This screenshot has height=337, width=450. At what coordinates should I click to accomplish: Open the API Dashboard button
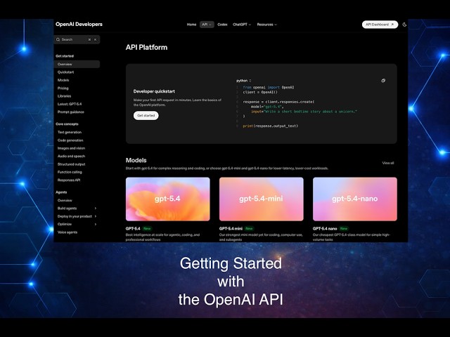[x=380, y=25]
